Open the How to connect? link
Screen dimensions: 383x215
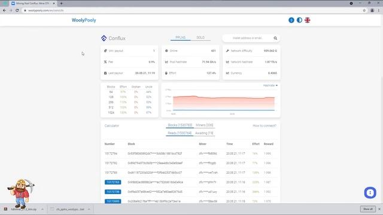pos(265,126)
